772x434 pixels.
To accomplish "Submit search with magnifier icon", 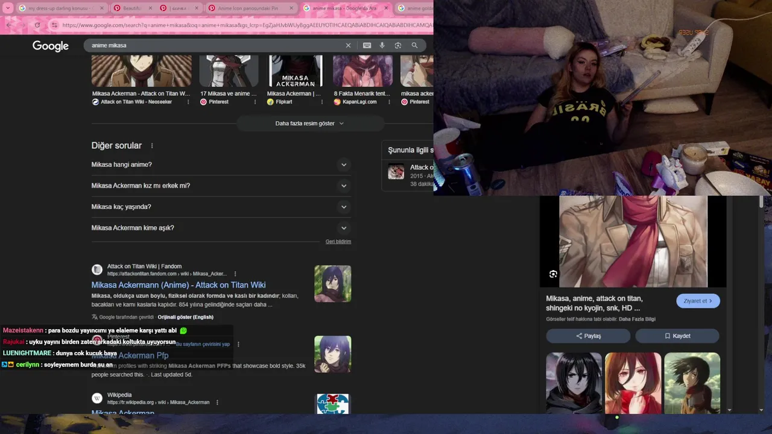I will click(x=414, y=45).
